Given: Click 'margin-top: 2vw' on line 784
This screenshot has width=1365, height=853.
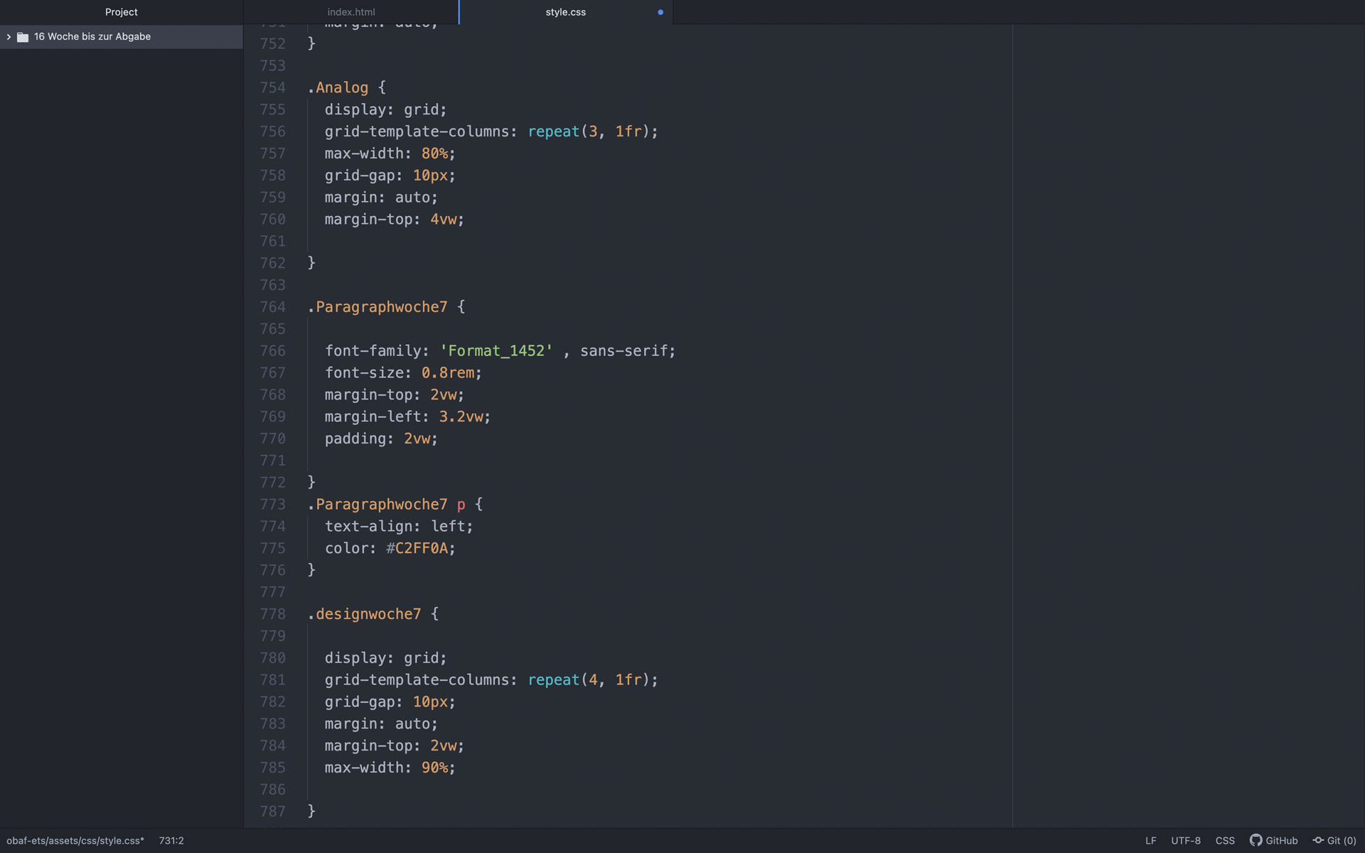Looking at the screenshot, I should (395, 746).
